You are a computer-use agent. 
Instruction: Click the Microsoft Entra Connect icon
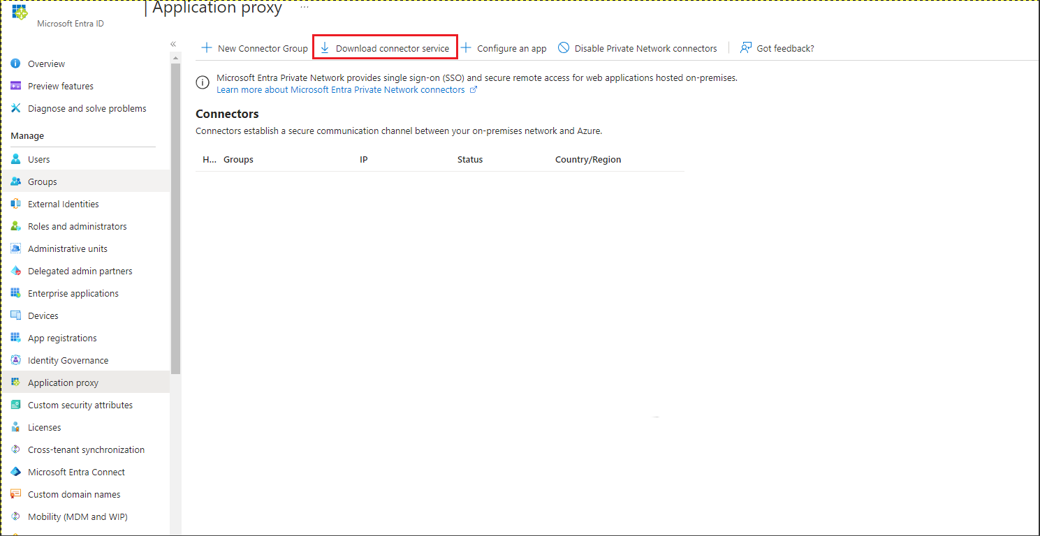coord(15,472)
